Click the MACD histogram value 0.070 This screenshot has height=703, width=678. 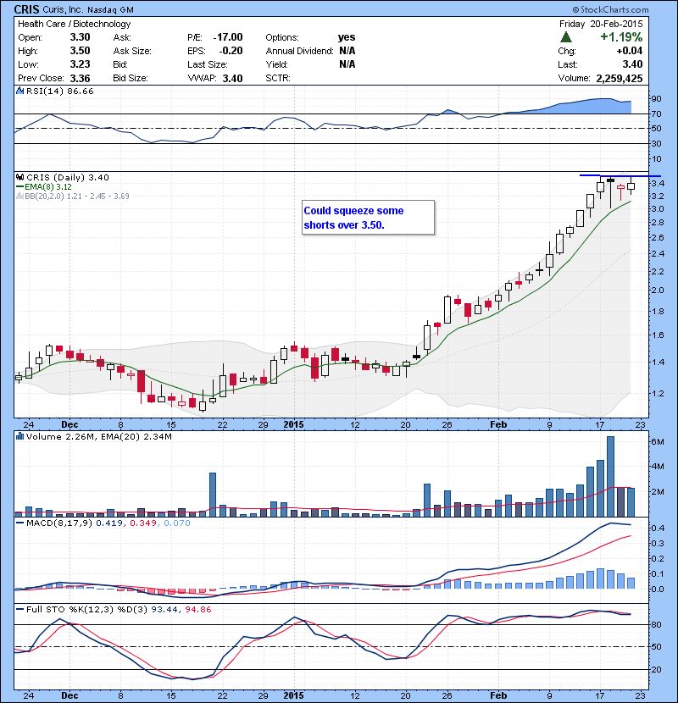[177, 523]
